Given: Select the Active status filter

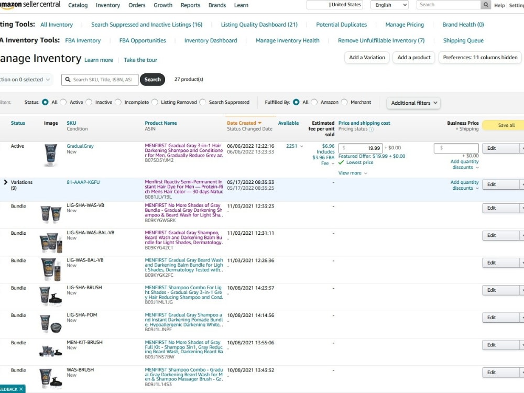Looking at the screenshot, I should (63, 102).
